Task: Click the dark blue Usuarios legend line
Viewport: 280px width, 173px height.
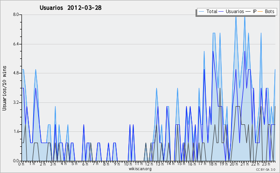Action: 221,12
